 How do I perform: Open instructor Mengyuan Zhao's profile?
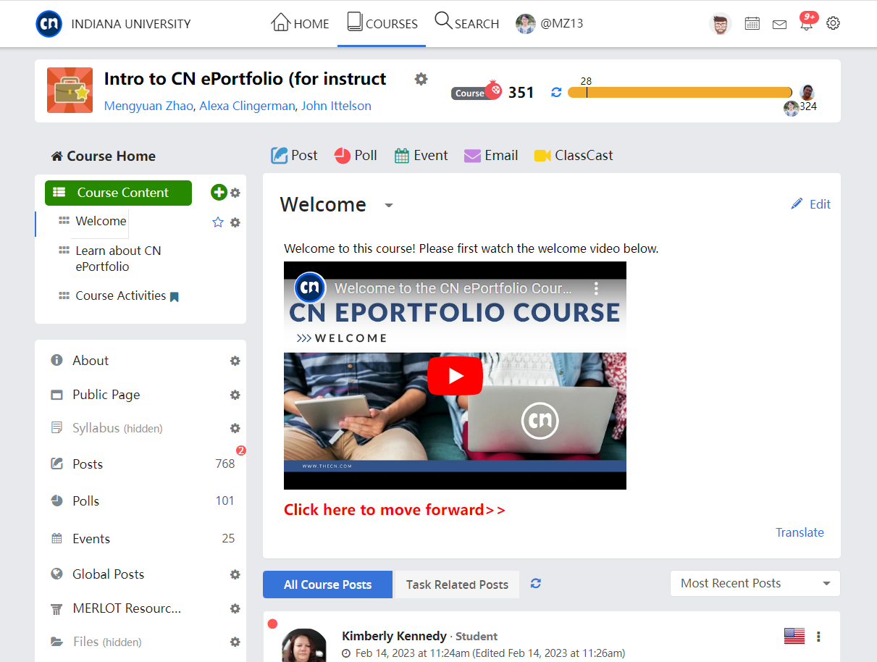pos(148,106)
